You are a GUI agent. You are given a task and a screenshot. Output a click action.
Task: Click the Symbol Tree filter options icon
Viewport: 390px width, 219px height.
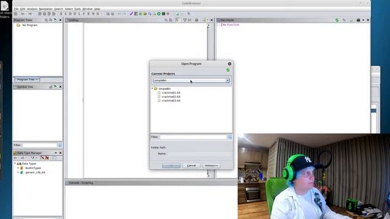[x=60, y=145]
